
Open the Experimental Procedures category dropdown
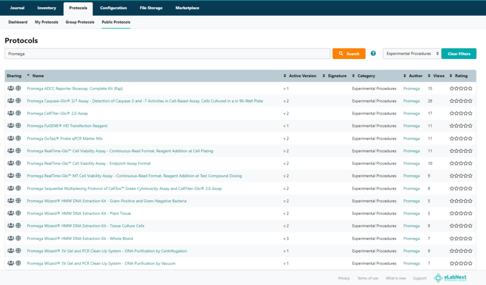tap(412, 53)
